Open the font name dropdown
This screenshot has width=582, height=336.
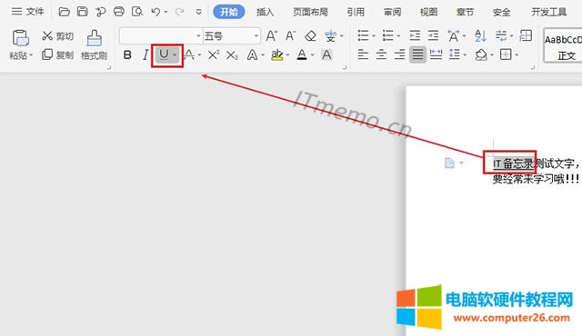(198, 36)
